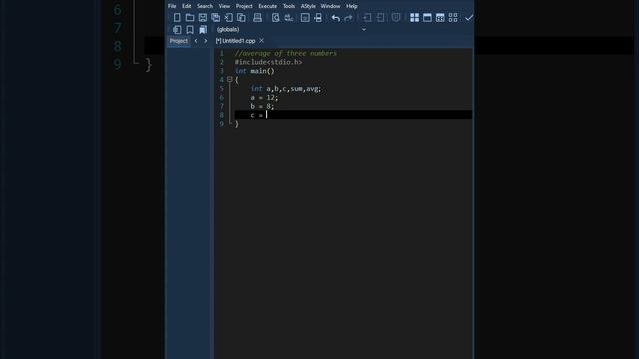Expand the (globals) scope dropdown
Screen dimensions: 639x359
291,29
